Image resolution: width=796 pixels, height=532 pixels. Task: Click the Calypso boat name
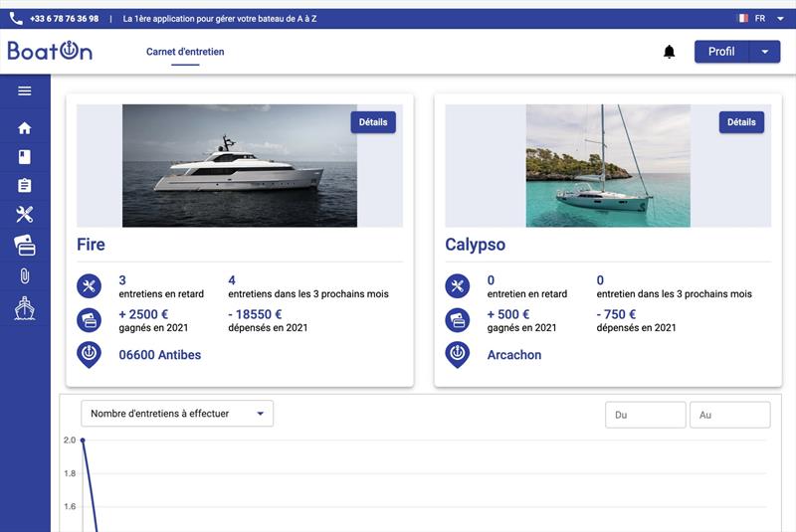click(476, 245)
